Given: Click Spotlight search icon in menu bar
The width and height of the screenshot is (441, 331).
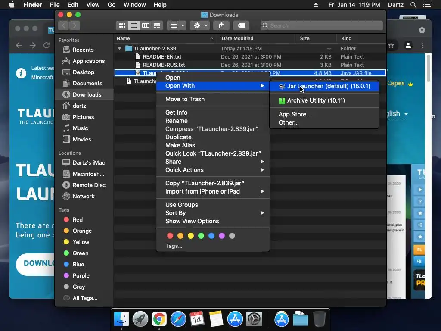Looking at the screenshot, I should [413, 5].
